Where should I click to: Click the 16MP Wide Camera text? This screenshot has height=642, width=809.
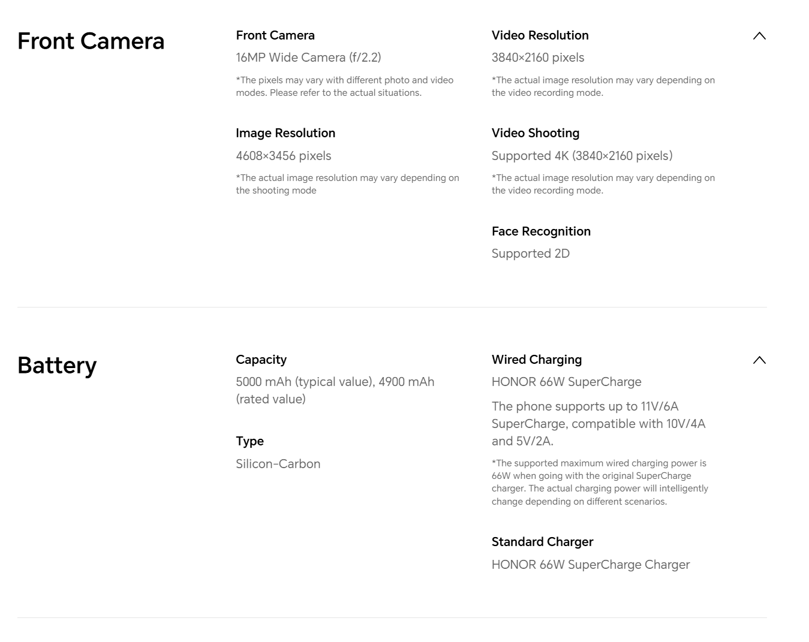tap(308, 58)
